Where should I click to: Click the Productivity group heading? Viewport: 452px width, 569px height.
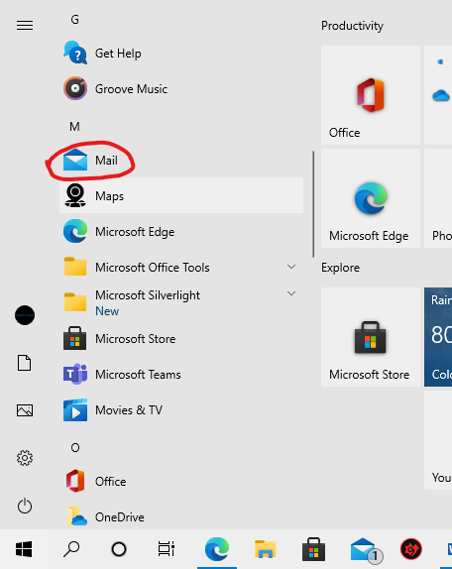(x=352, y=26)
